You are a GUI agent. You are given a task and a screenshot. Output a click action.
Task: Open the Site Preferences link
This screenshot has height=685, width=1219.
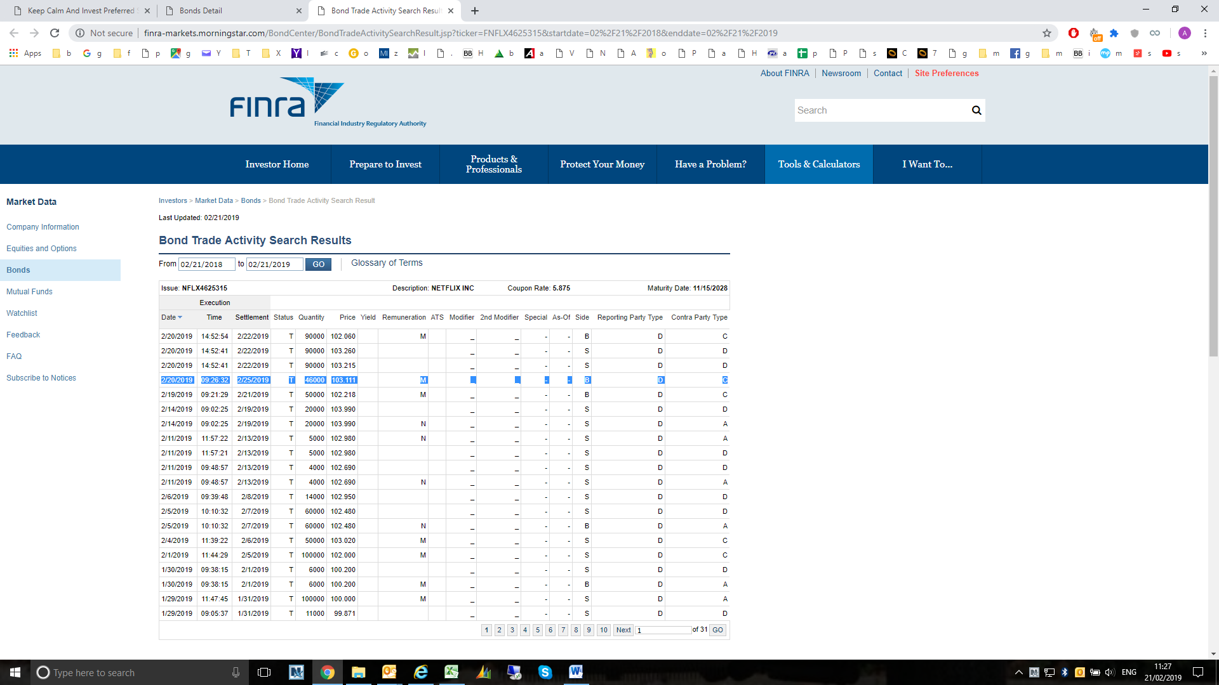pos(947,74)
